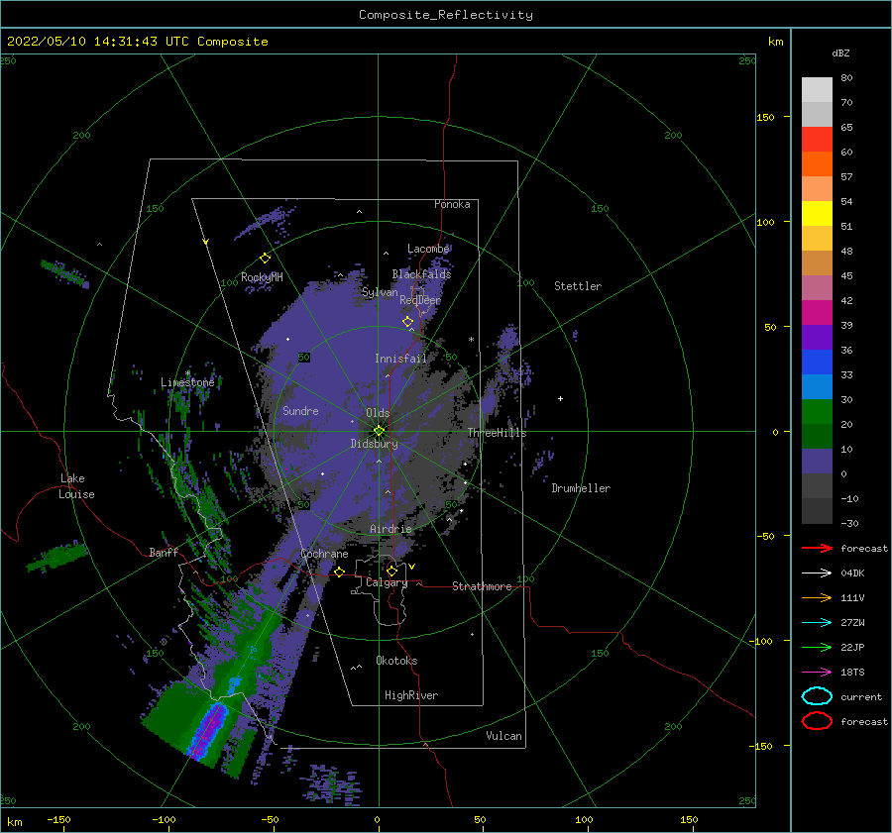
Task: Click the radar site marker at Didsbury center
Action: pos(379,431)
